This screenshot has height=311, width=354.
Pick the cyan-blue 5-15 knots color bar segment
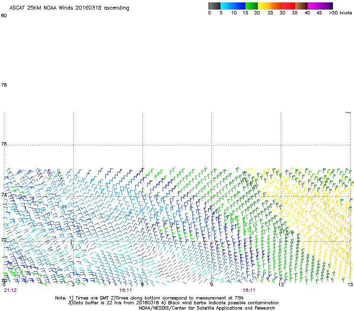click(233, 6)
